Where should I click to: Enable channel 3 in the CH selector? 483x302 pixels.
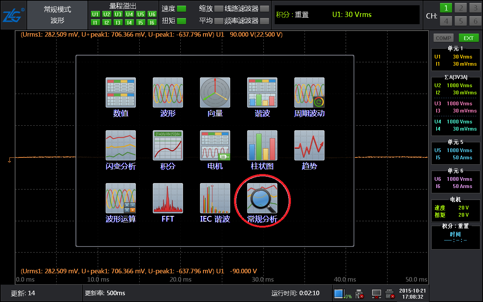(475, 8)
